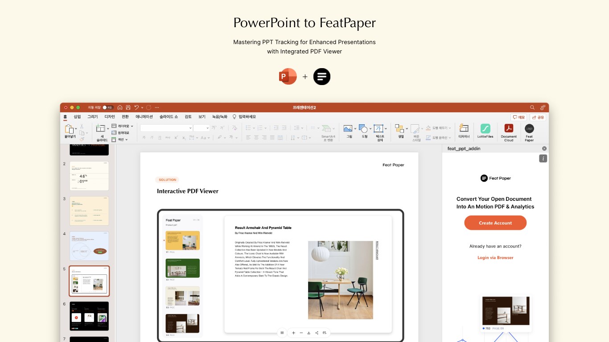Switch to the 삽입 Insert tab

coord(77,117)
